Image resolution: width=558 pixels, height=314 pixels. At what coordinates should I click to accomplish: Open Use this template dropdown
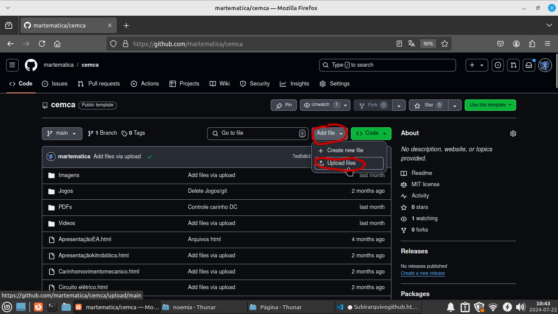coord(490,105)
